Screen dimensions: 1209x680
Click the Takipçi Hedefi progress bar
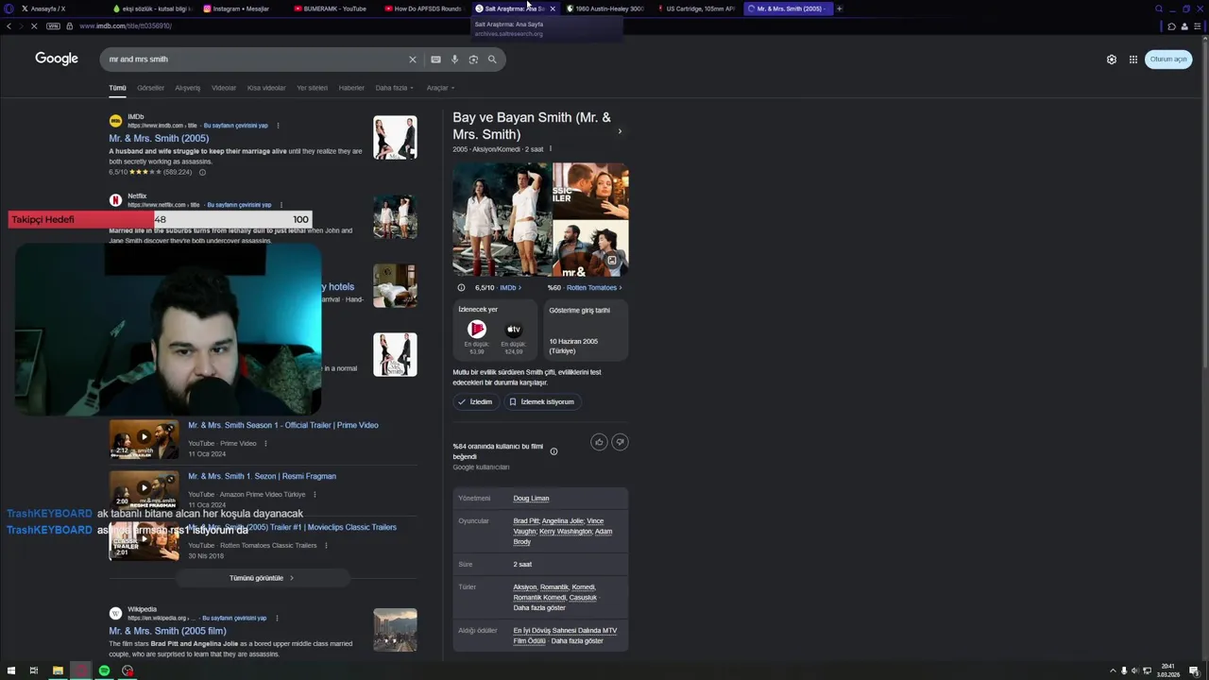point(160,219)
